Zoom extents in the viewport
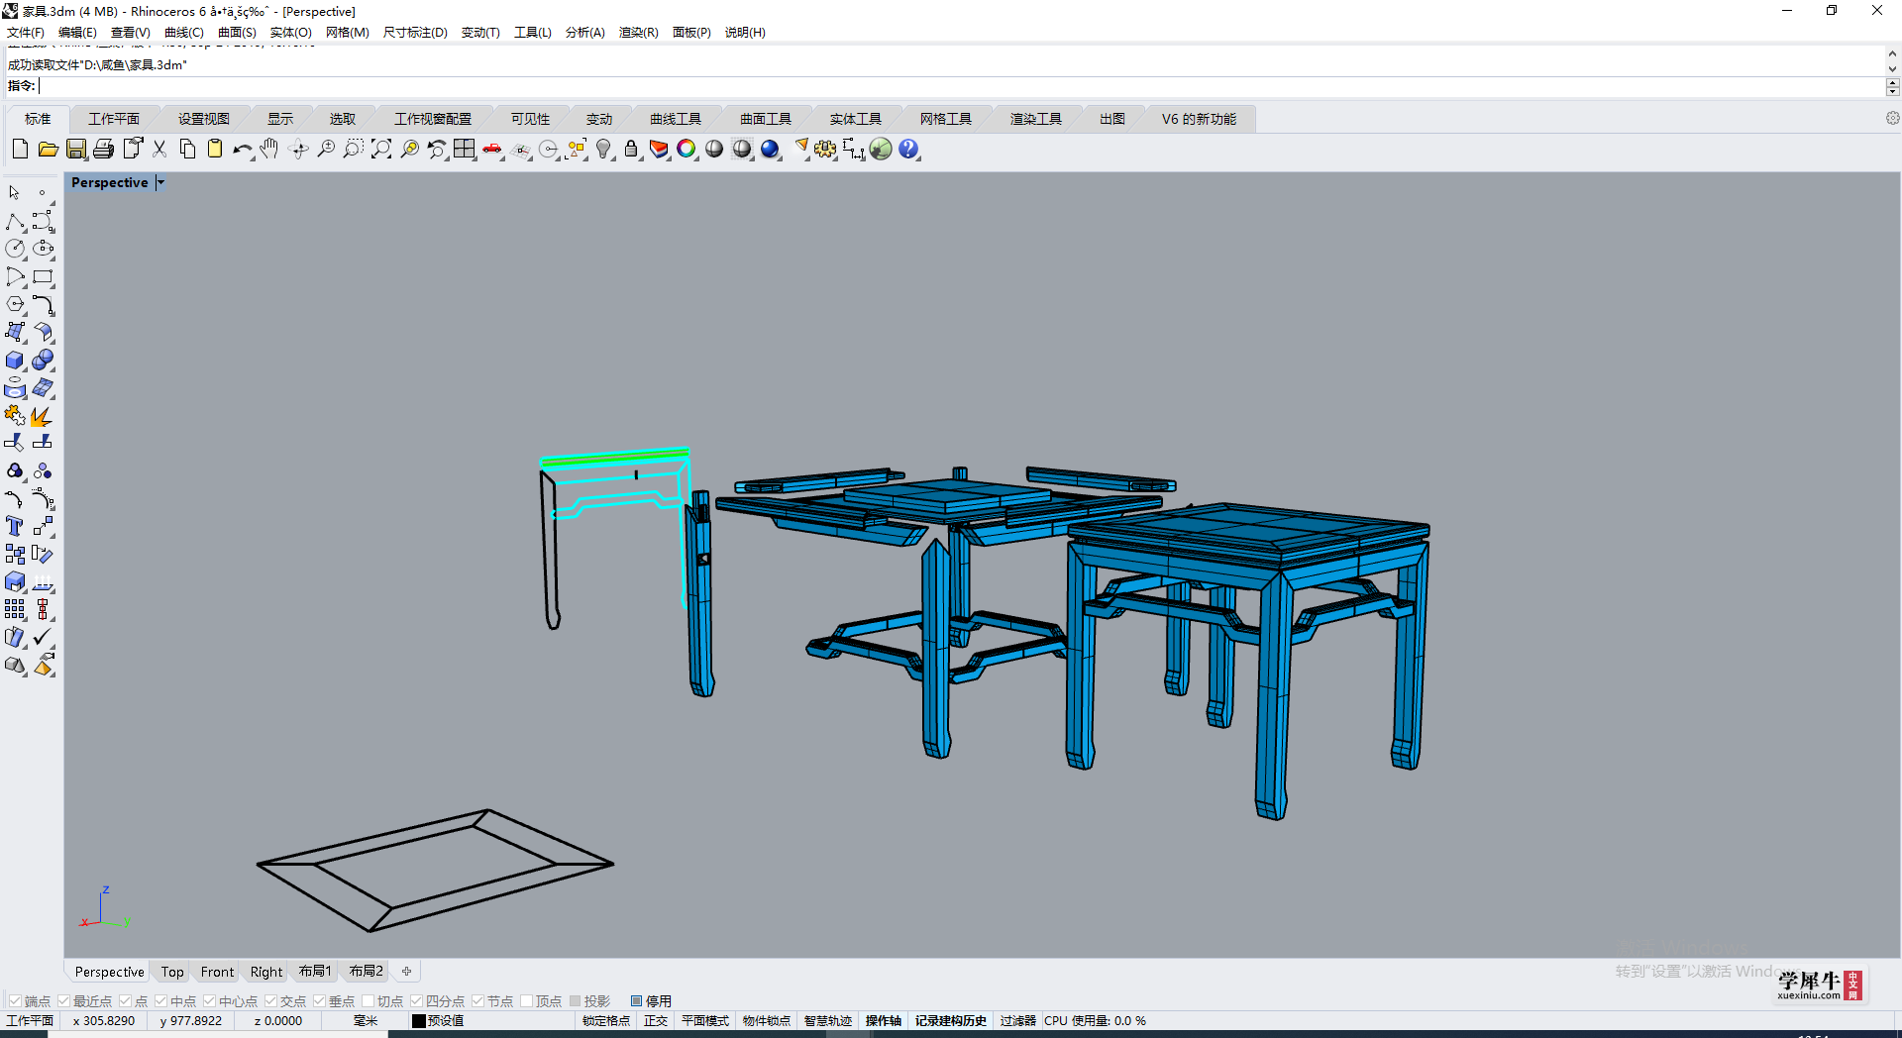The width and height of the screenshot is (1902, 1038). click(381, 150)
